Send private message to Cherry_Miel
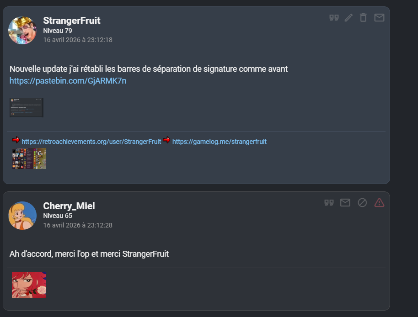 click(345, 203)
